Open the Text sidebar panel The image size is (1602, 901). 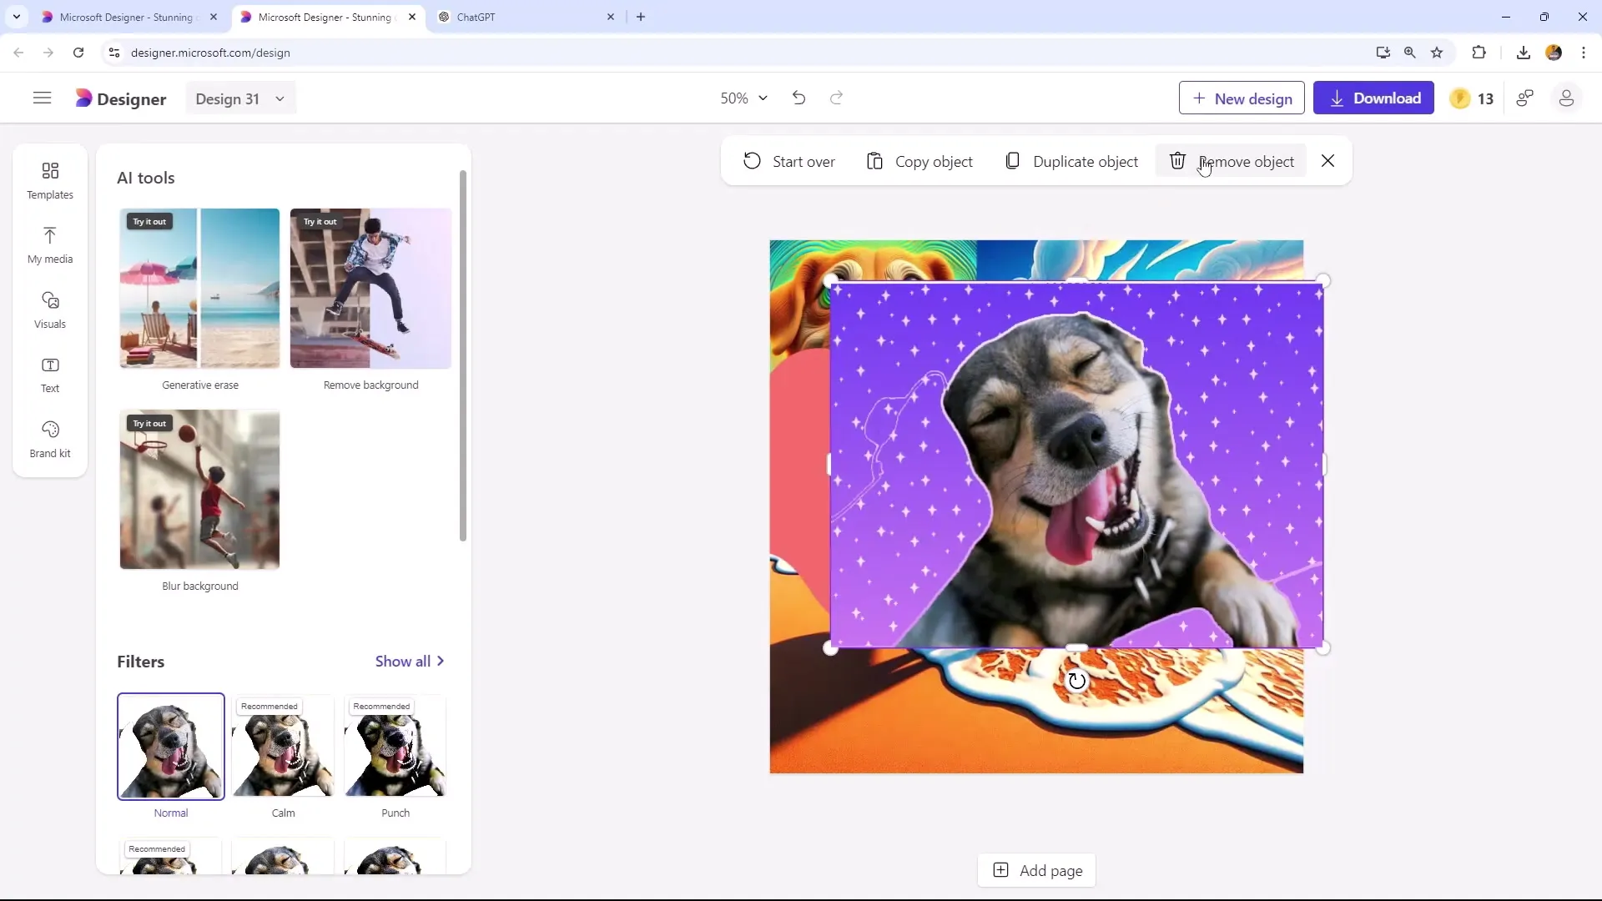[50, 375]
